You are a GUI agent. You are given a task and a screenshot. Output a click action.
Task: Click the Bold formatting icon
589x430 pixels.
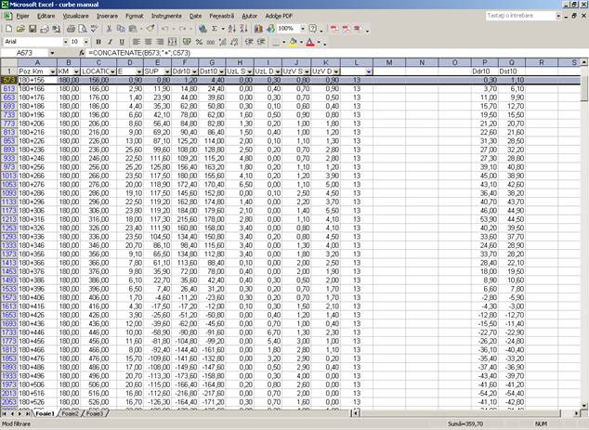pos(97,42)
